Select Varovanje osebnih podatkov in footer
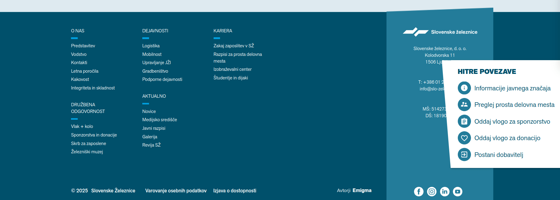This screenshot has width=560, height=200. (x=176, y=191)
